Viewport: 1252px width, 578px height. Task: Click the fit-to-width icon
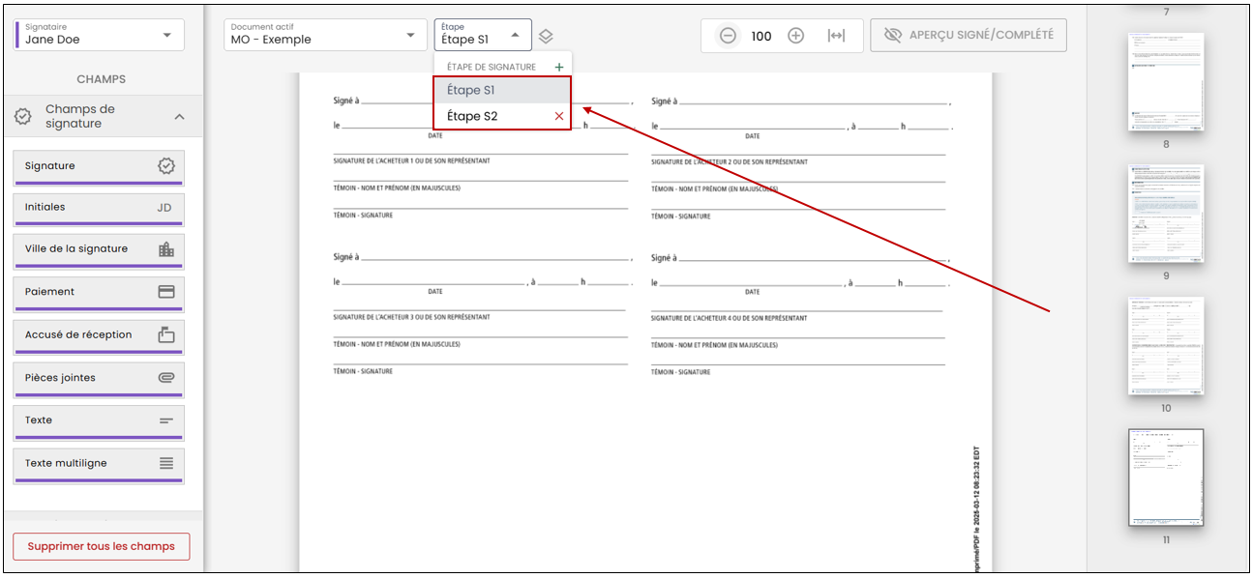pyautogui.click(x=836, y=36)
